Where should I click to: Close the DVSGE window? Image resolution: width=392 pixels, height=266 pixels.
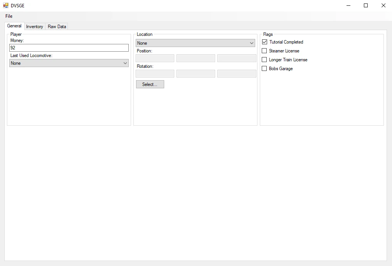coord(383,5)
